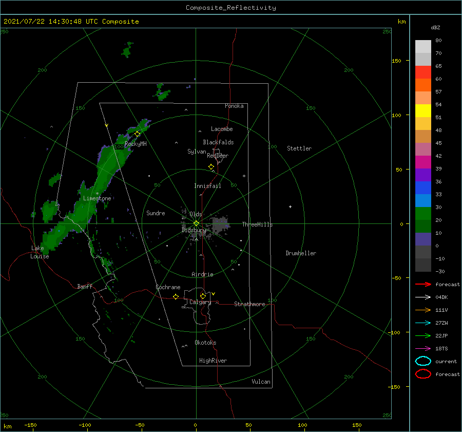Screen dimensions: 462x432
Task: Click the red forecast ellipse icon
Action: click(423, 374)
